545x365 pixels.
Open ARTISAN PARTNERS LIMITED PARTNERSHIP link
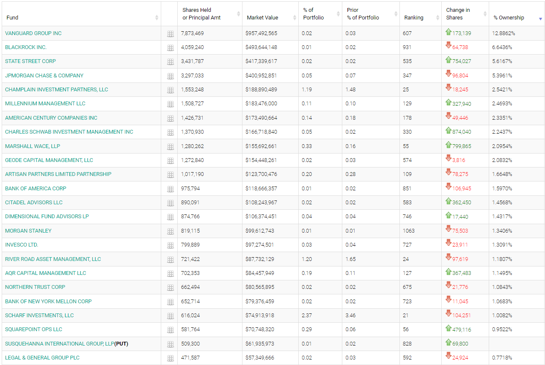click(x=58, y=174)
